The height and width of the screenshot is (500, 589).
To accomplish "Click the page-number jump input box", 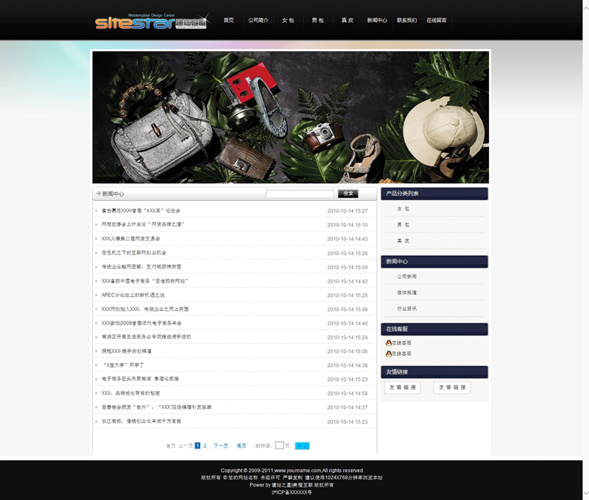I will pos(279,446).
